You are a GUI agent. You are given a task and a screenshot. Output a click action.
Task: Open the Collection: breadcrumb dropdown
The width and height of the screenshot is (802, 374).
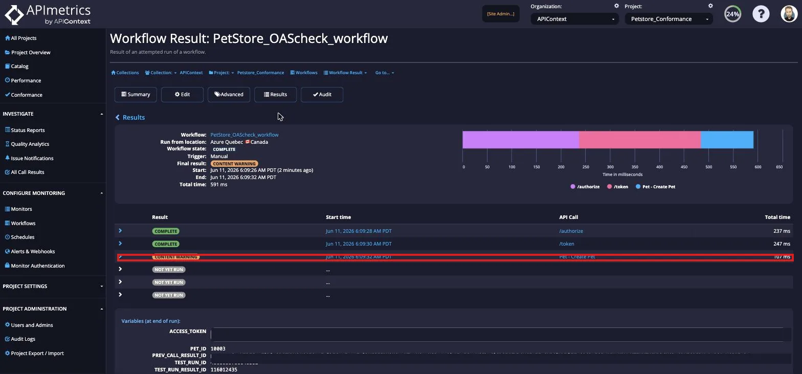161,73
